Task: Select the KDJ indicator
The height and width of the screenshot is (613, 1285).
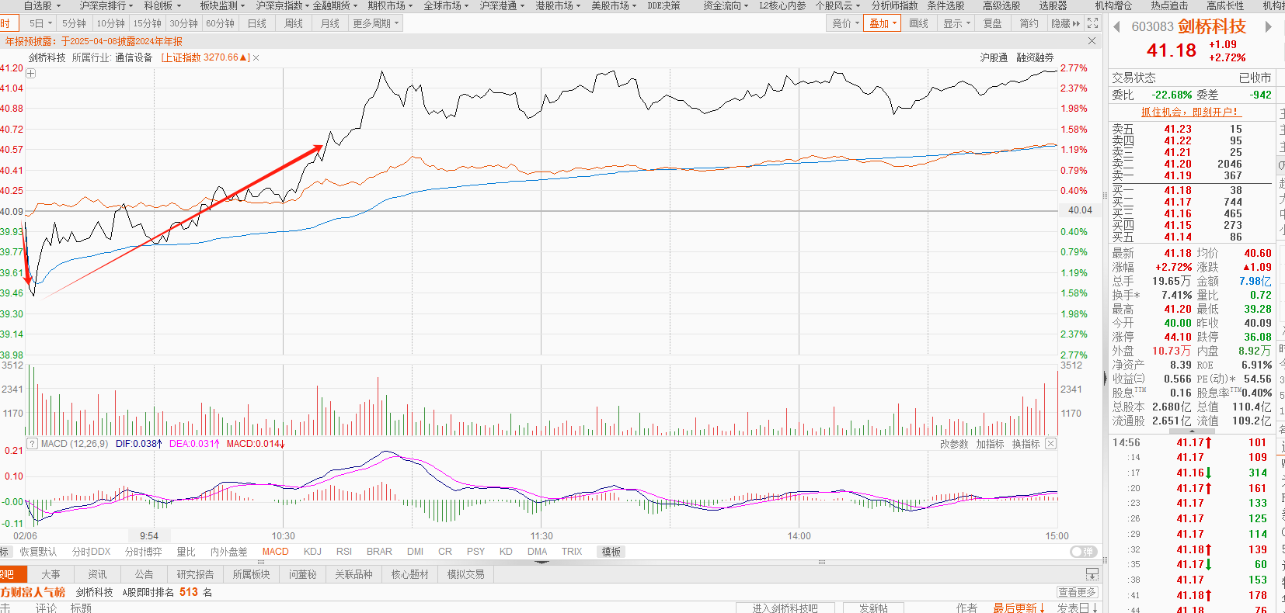Action: point(312,552)
